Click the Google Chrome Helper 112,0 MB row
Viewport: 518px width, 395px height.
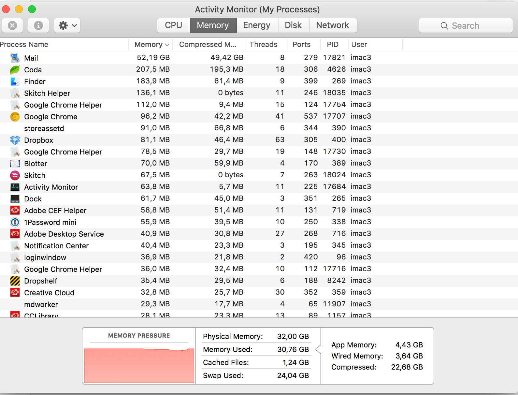(259, 105)
